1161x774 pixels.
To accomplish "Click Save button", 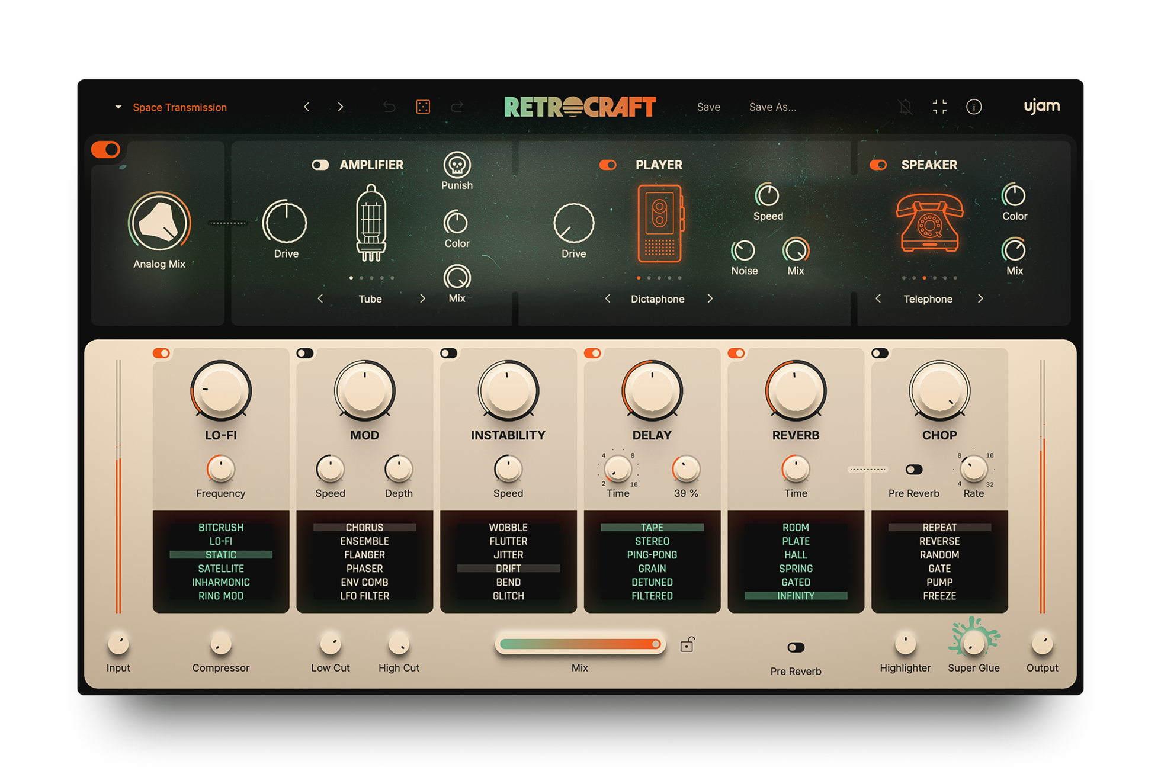I will [708, 107].
